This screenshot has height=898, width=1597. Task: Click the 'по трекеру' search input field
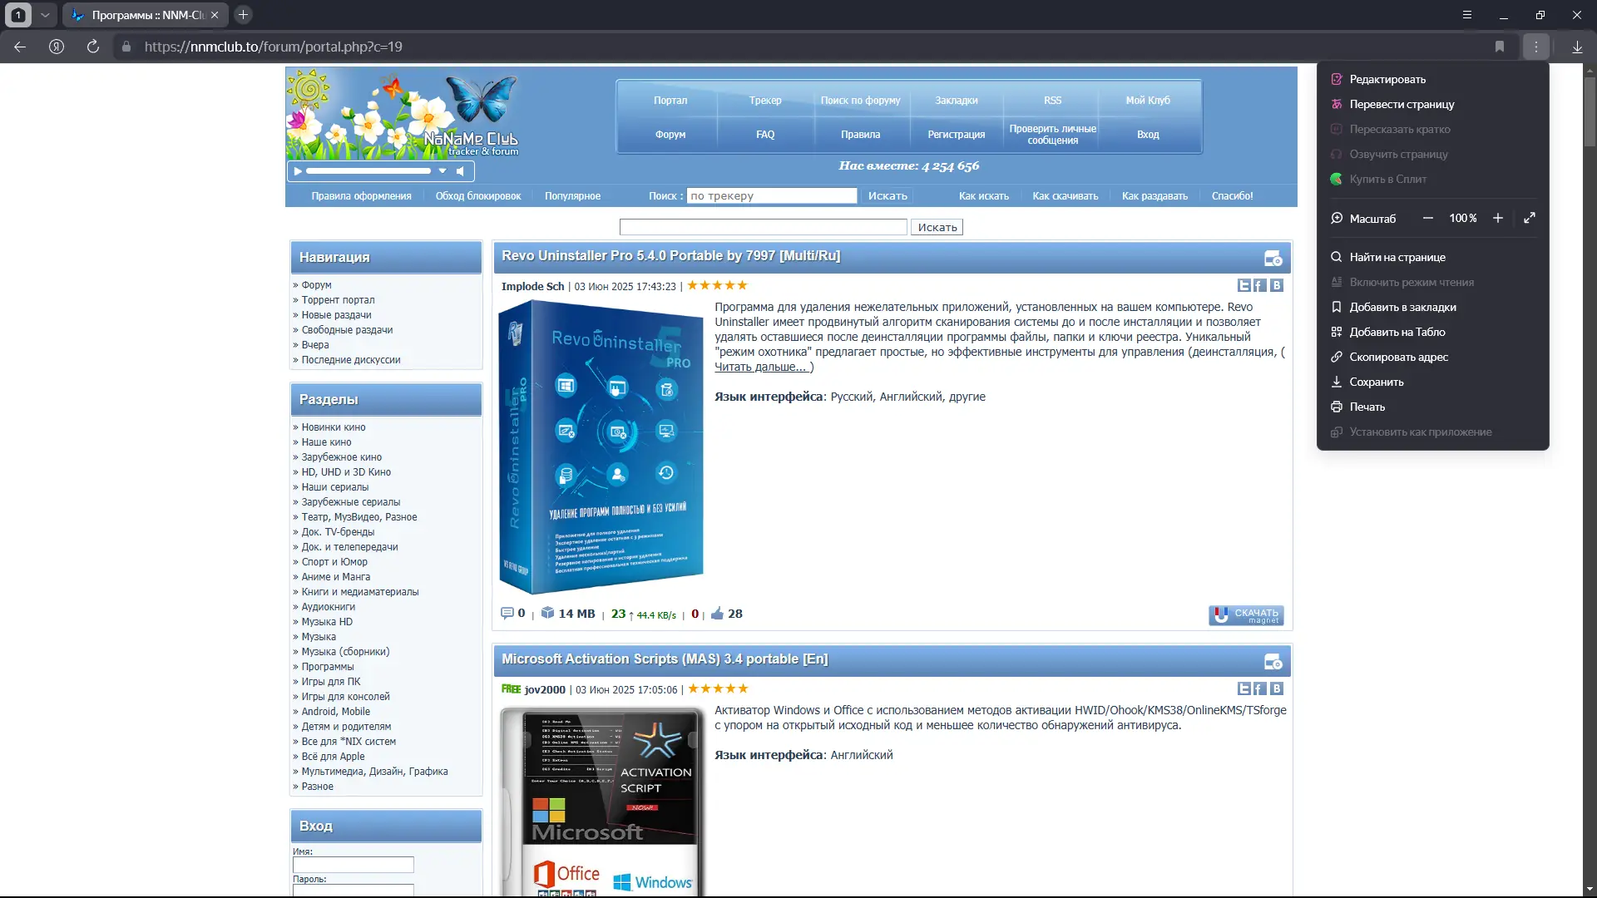pyautogui.click(x=771, y=196)
